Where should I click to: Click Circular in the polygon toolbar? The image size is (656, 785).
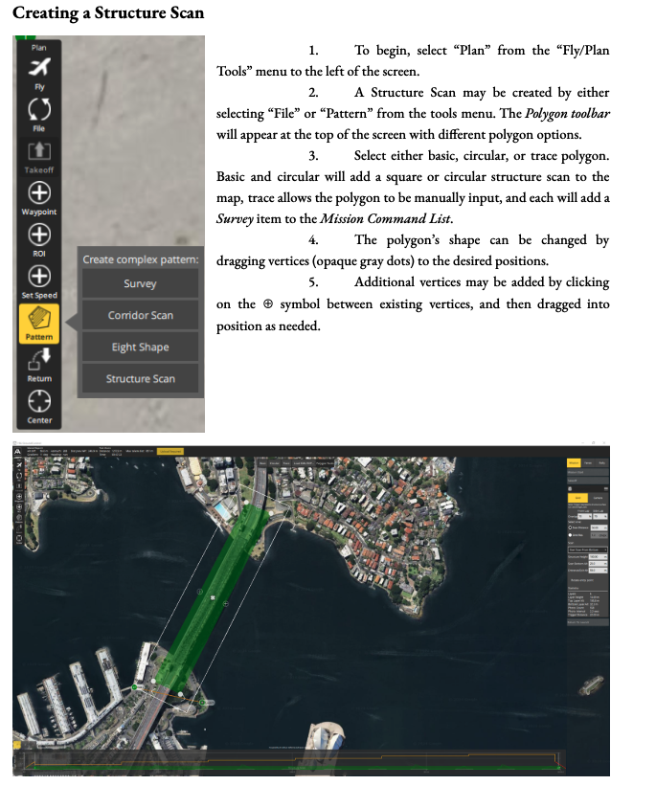(x=275, y=463)
